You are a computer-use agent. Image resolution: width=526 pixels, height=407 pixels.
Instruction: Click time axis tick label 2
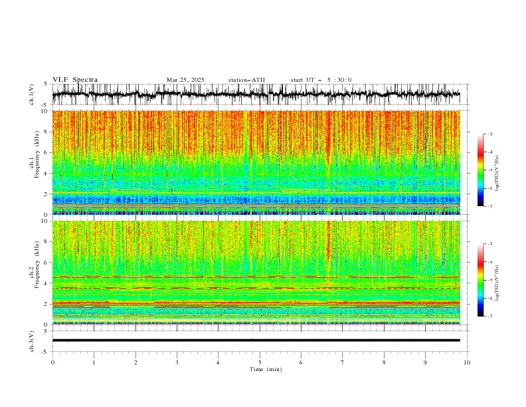coord(135,362)
